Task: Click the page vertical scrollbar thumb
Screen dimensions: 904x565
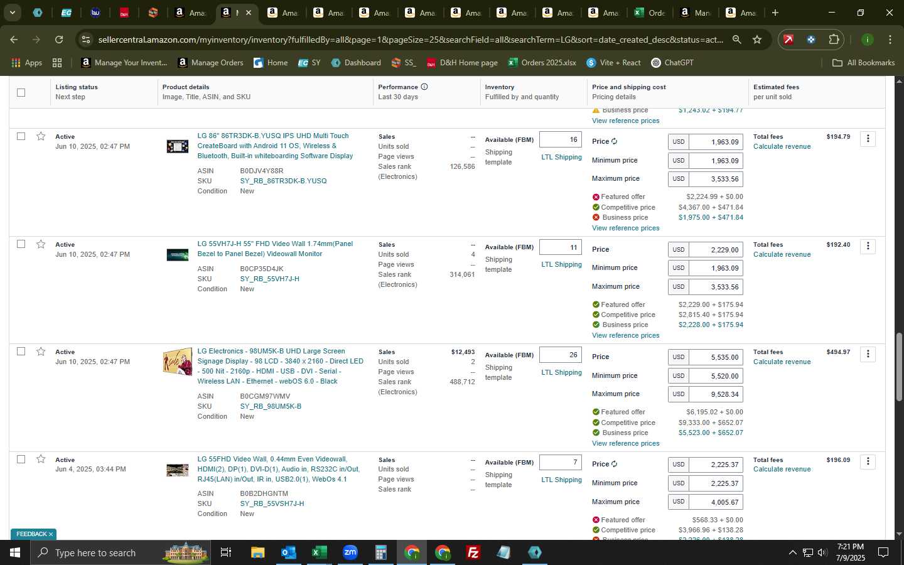Action: tap(898, 367)
